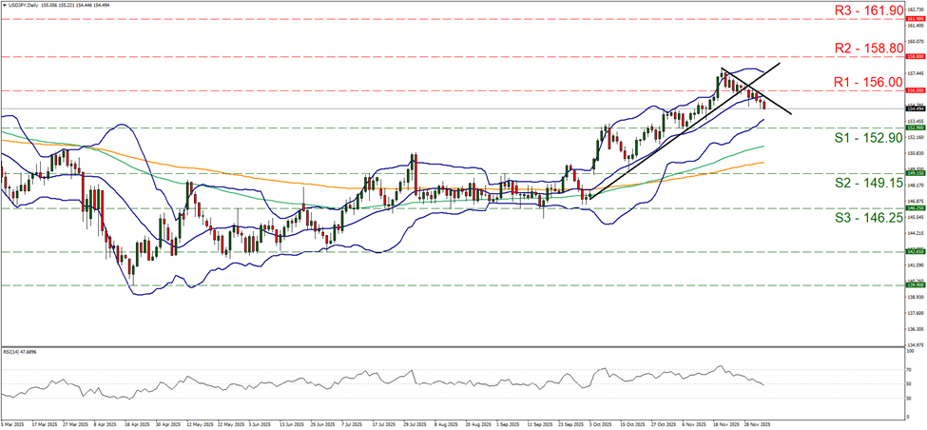The image size is (927, 430).
Task: Click the green 142.650 price tag on axis
Action: tap(916, 252)
